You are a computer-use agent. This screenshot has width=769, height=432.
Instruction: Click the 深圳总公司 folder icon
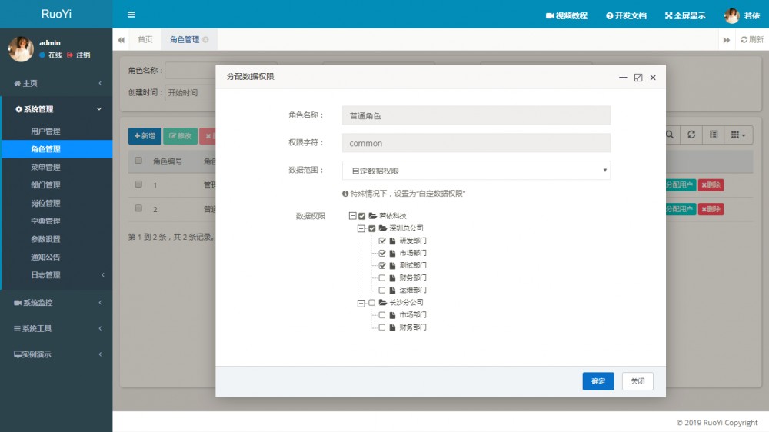pos(382,228)
